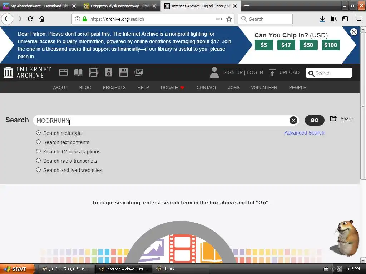Open the VOLUNTEER menu item

click(x=264, y=88)
